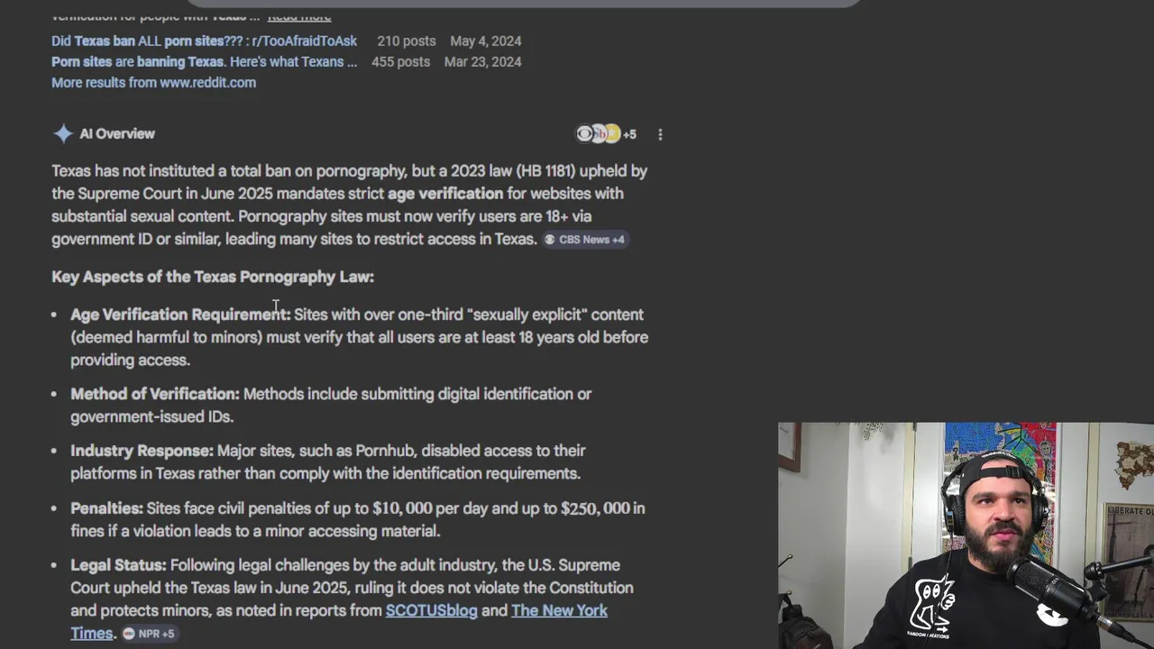Click the webcam overlay of the streamer
The height and width of the screenshot is (649, 1154).
click(x=966, y=535)
